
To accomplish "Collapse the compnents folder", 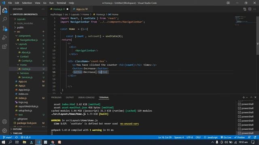I will click(x=24, y=36).
